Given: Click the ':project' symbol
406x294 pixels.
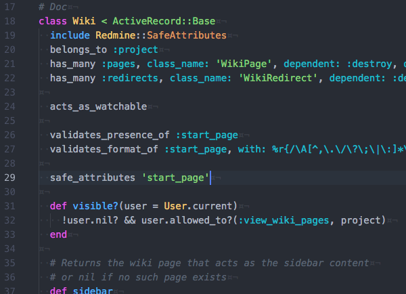Looking at the screenshot, I should pos(136,49).
